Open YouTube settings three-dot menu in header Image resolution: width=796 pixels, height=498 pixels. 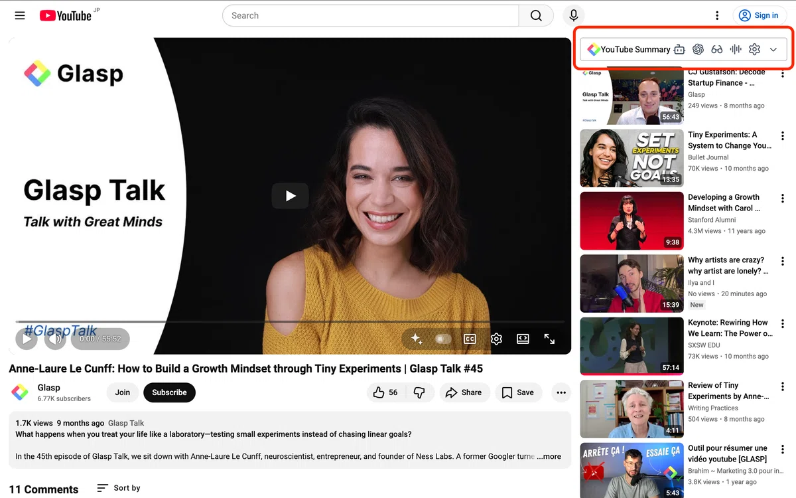(717, 15)
